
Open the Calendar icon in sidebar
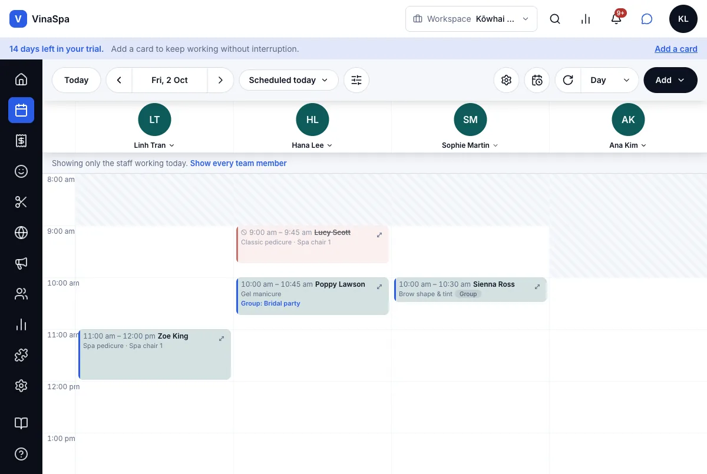click(x=21, y=110)
